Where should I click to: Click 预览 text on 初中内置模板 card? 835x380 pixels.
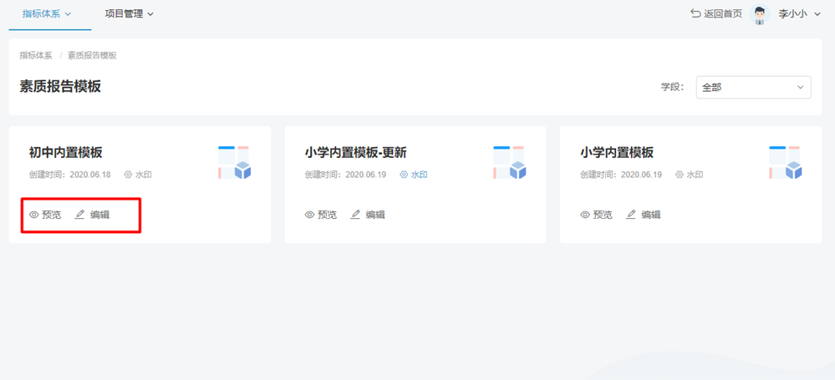tap(52, 215)
